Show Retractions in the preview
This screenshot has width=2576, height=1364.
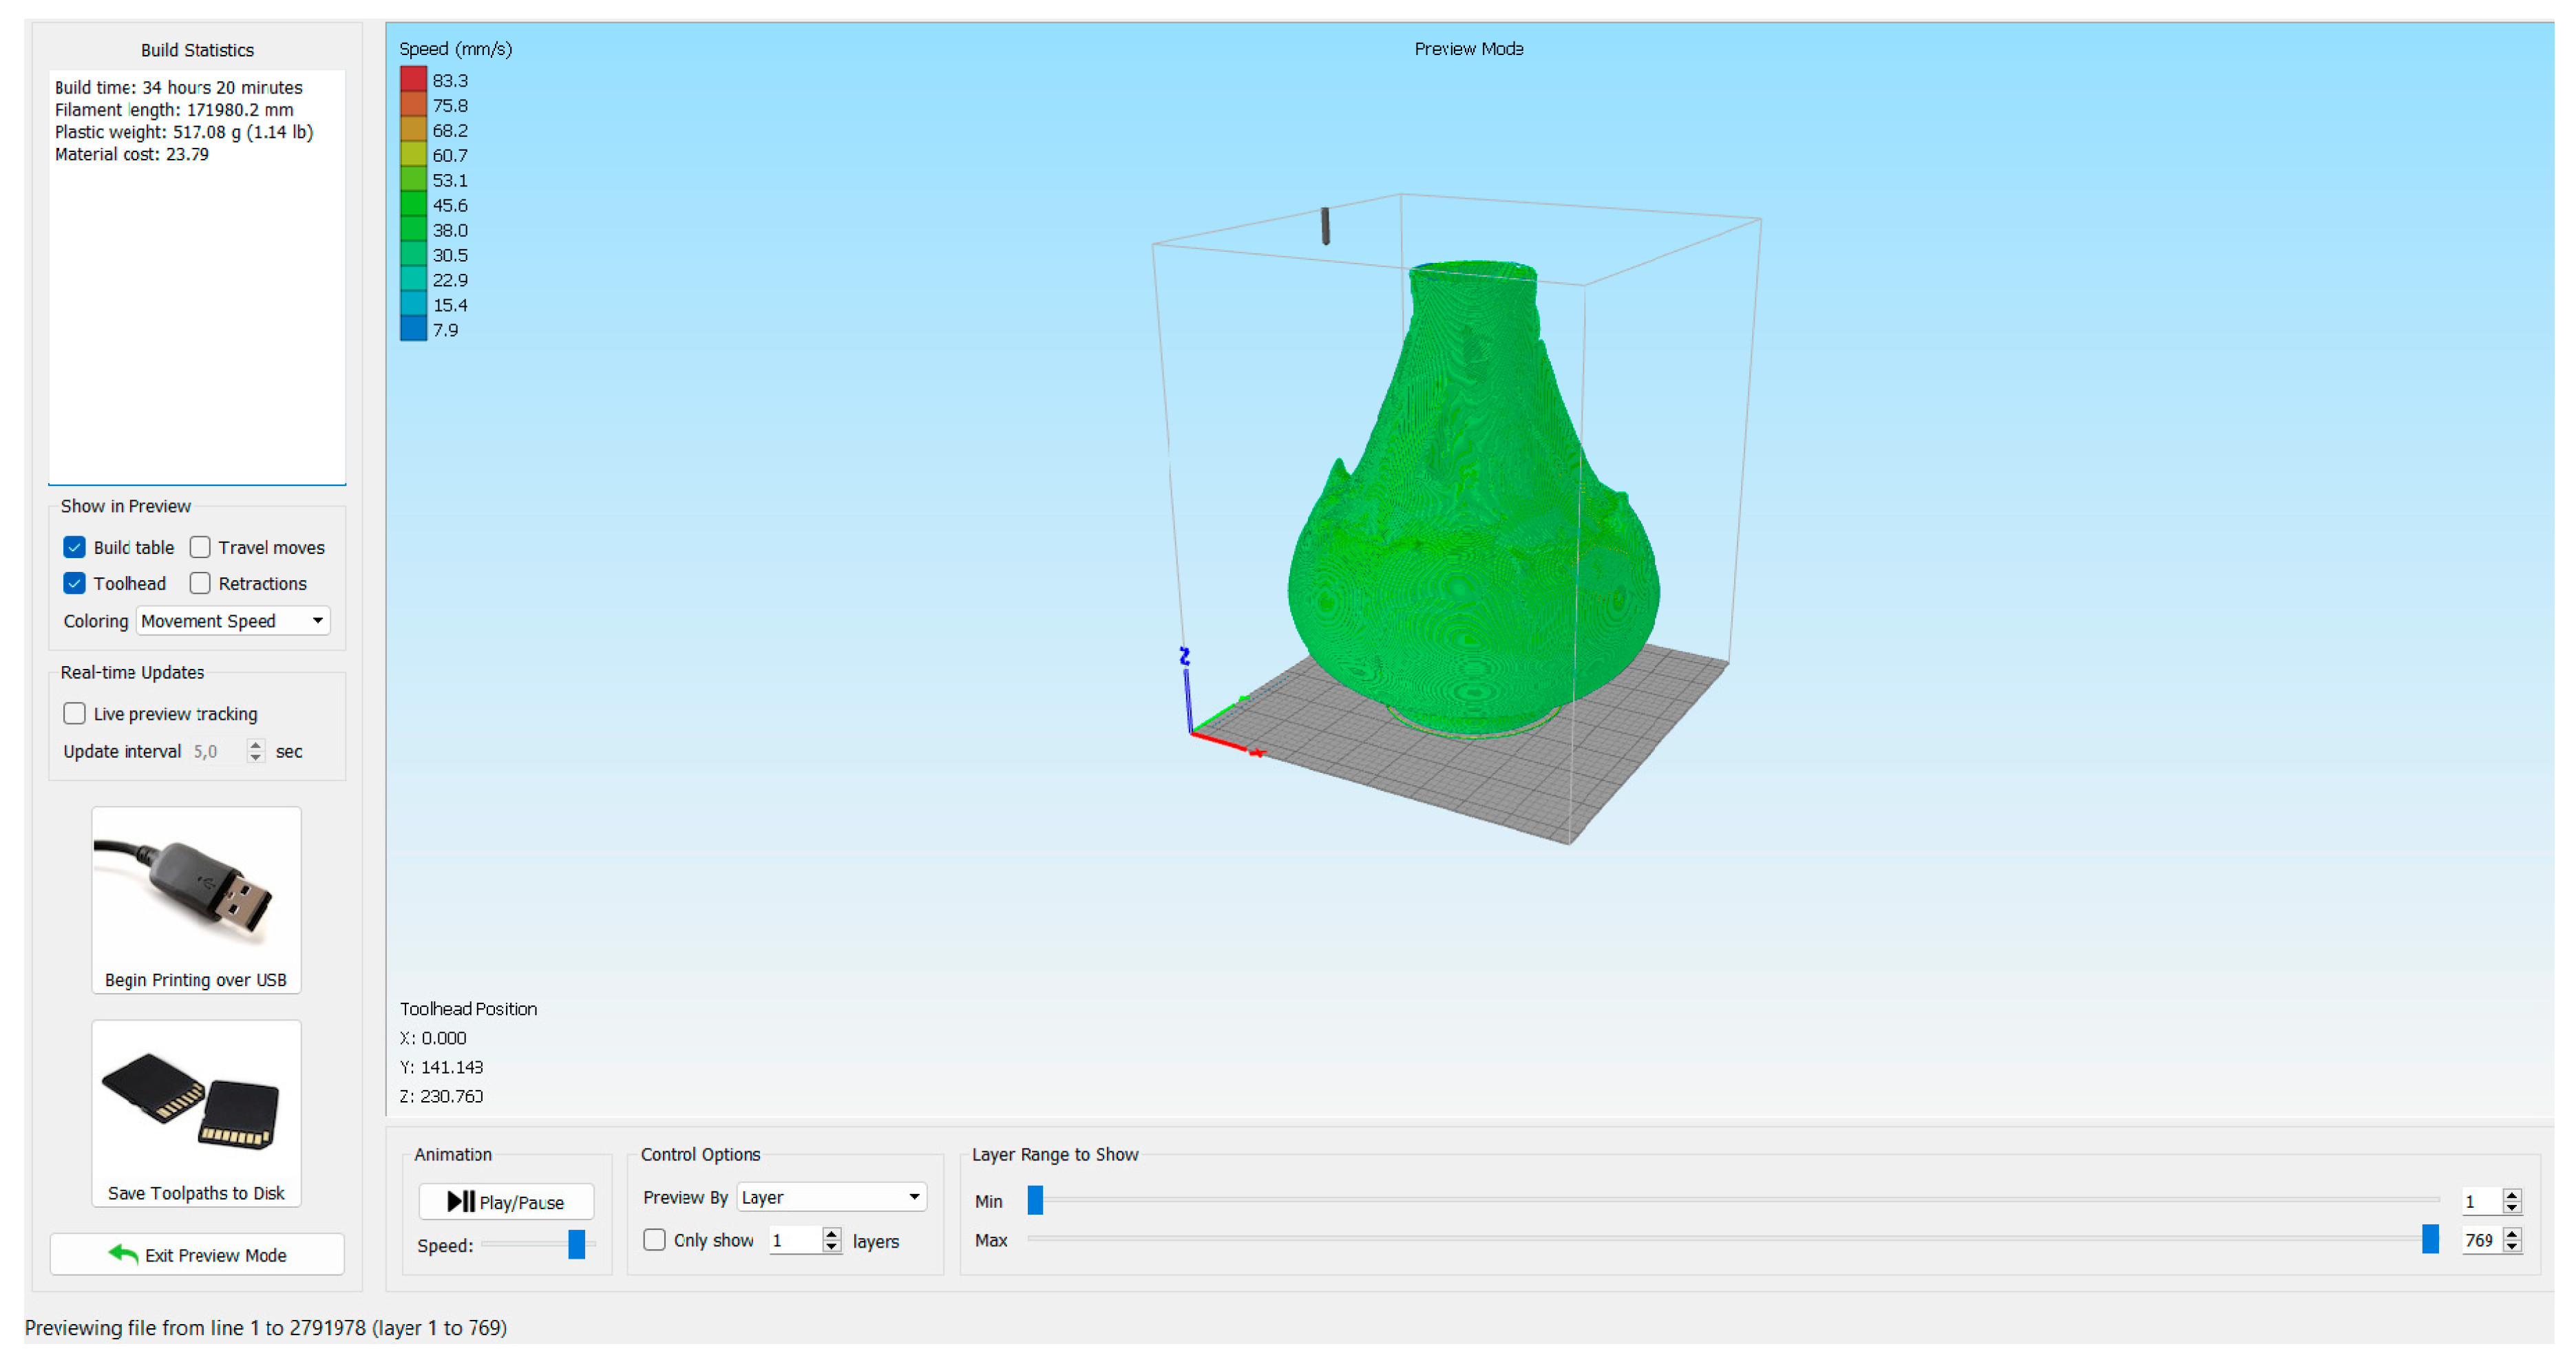(x=200, y=583)
